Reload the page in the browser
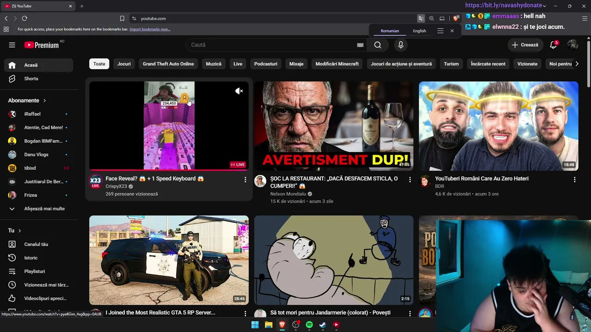Screen dimensions: 591x332 click(x=24, y=18)
